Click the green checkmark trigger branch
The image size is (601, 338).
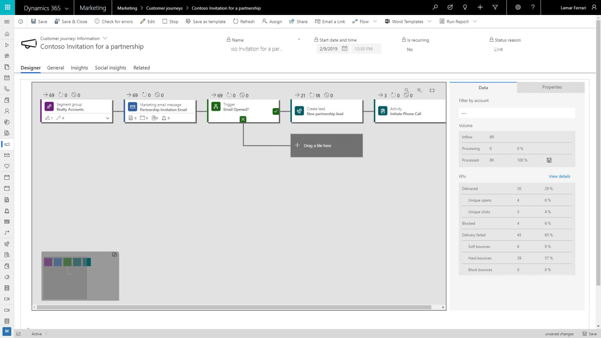click(276, 111)
